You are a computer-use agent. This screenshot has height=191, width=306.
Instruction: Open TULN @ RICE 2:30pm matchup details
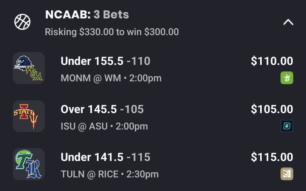(x=110, y=174)
